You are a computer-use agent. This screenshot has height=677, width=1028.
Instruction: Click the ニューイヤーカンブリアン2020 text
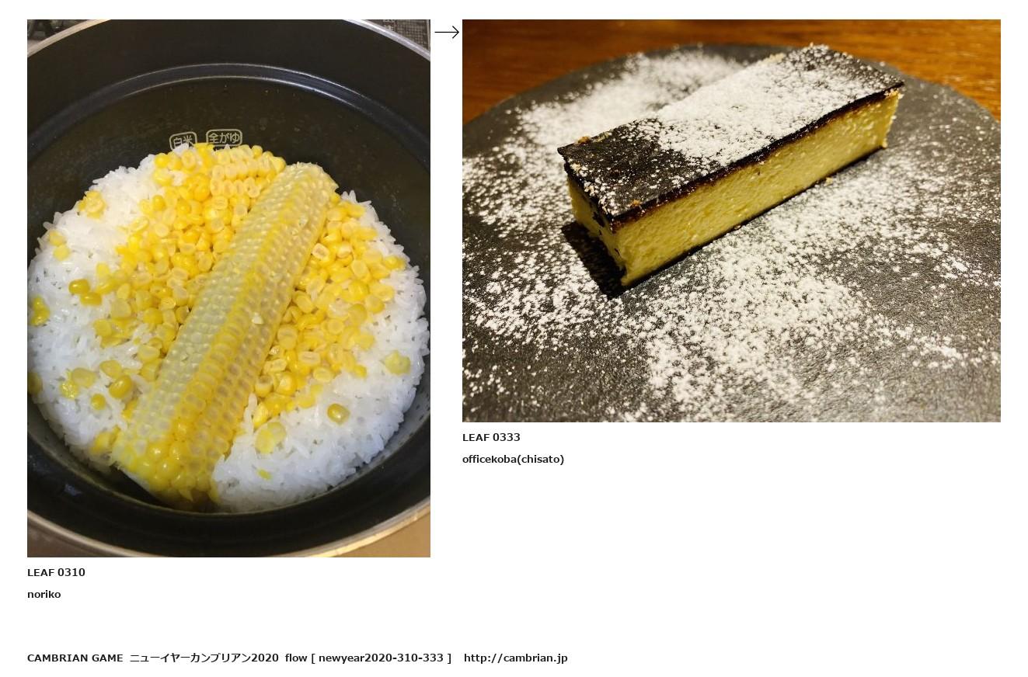[x=204, y=658]
